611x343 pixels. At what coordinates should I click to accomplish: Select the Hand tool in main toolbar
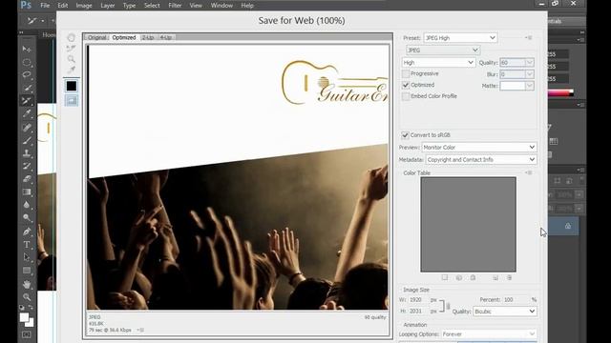tap(27, 284)
